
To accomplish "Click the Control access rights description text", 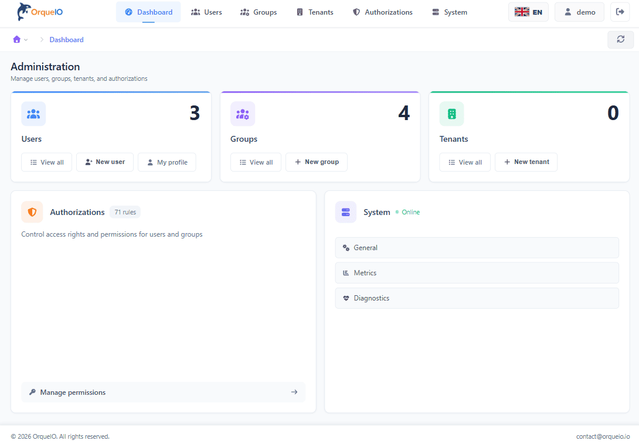I will click(x=111, y=234).
